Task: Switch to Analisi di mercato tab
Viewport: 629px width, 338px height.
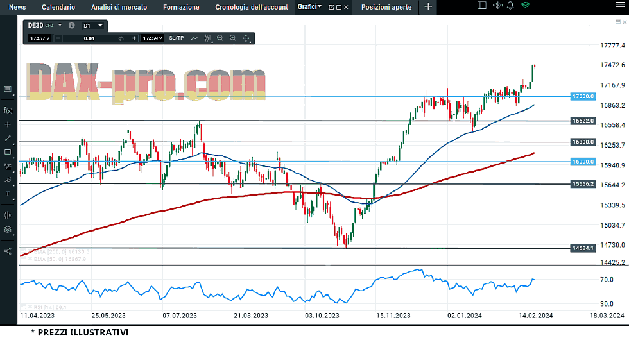Action: (x=119, y=7)
